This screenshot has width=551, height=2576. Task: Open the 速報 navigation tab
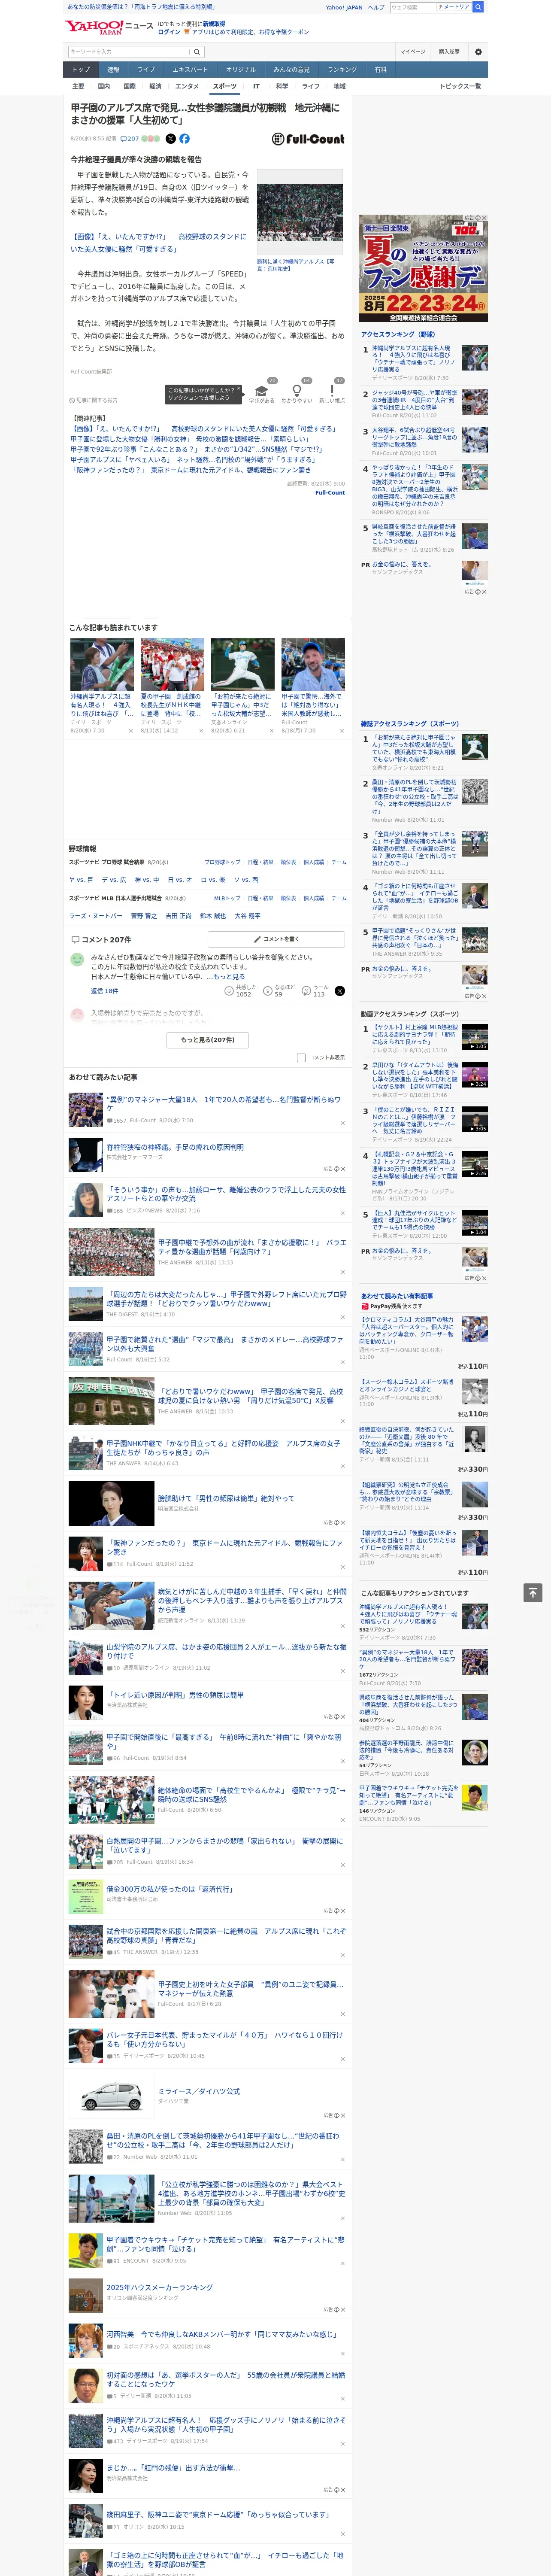[x=113, y=70]
